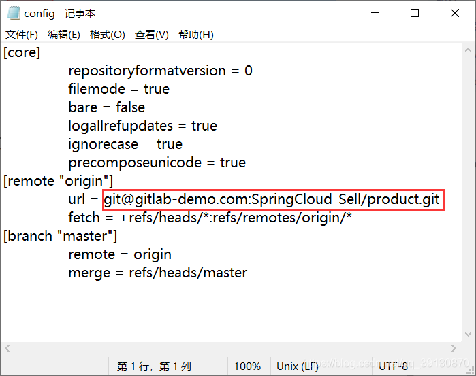Click the UTF-8 encoding status entry
476x376 pixels.
click(x=394, y=366)
